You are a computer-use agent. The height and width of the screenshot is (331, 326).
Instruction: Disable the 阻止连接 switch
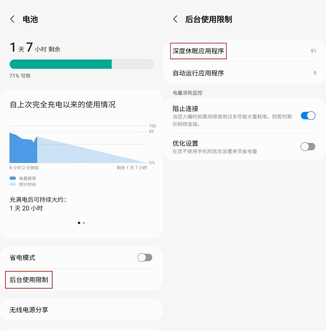point(308,116)
